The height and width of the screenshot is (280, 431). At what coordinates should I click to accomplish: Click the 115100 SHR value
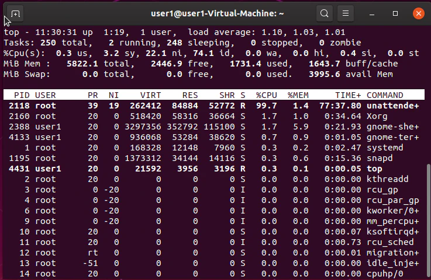coord(219,127)
